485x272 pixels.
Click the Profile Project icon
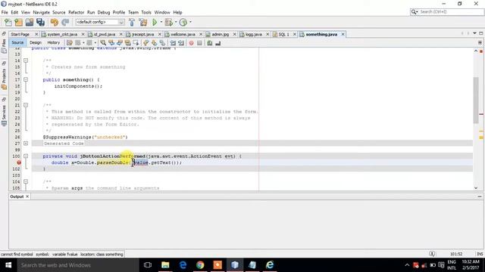click(183, 22)
